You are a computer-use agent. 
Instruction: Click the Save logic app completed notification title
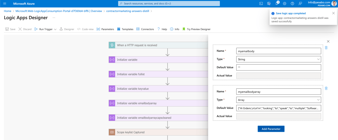click(x=290, y=13)
